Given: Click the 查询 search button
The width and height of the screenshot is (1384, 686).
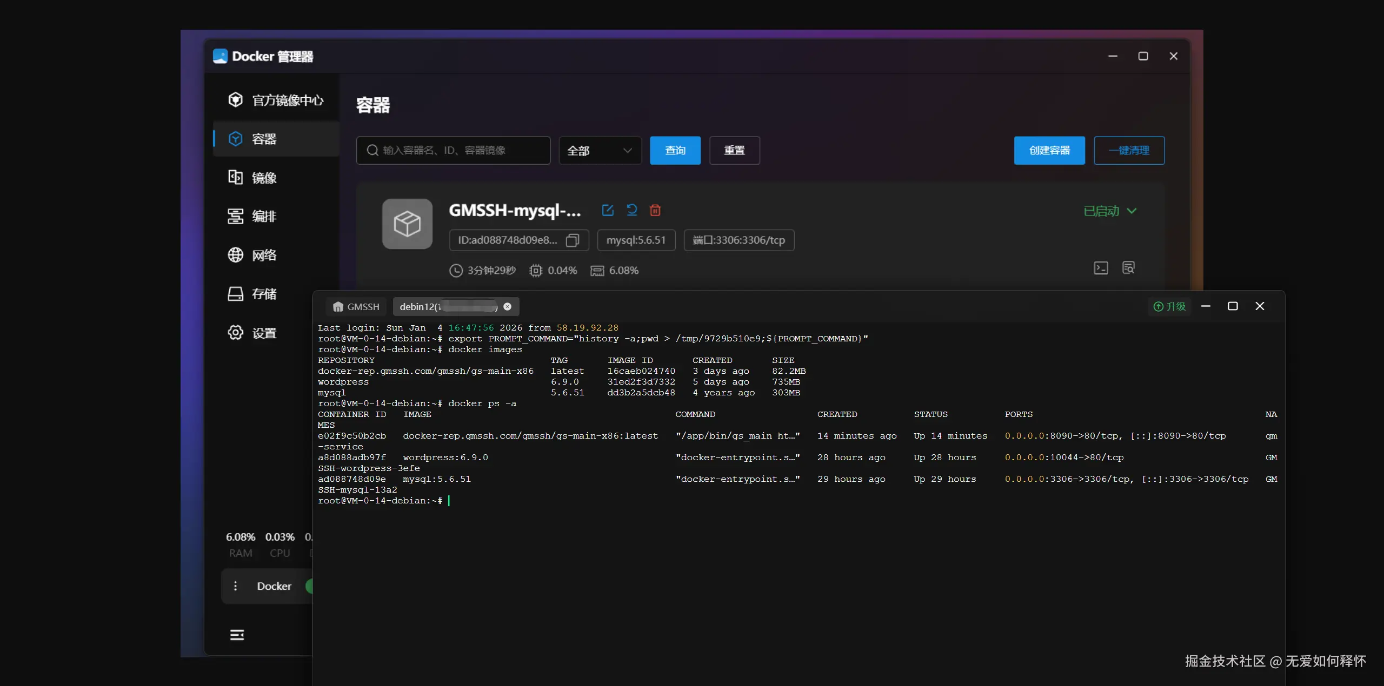Looking at the screenshot, I should [675, 151].
